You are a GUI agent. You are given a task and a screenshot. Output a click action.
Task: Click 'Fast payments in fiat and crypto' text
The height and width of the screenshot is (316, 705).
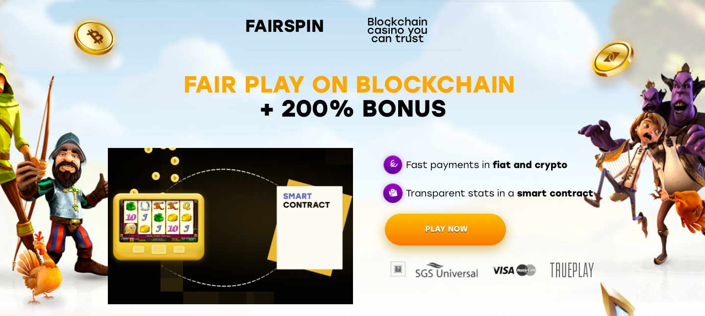(x=486, y=165)
